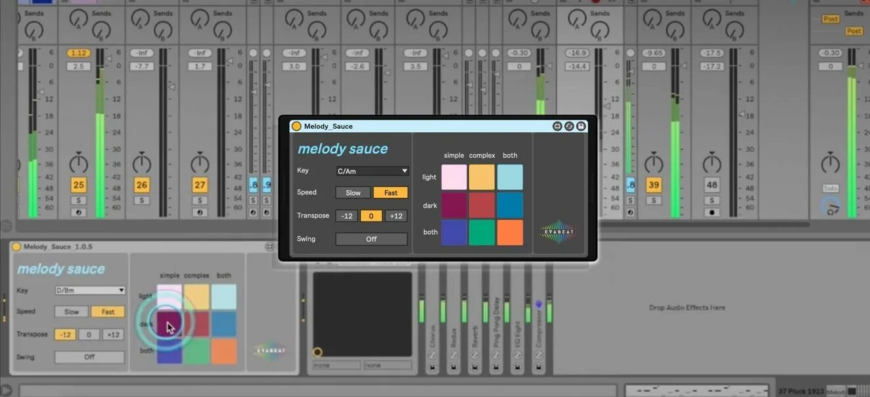
Task: Click the dark complex red pad in Melody_Sauce window
Action: point(482,205)
